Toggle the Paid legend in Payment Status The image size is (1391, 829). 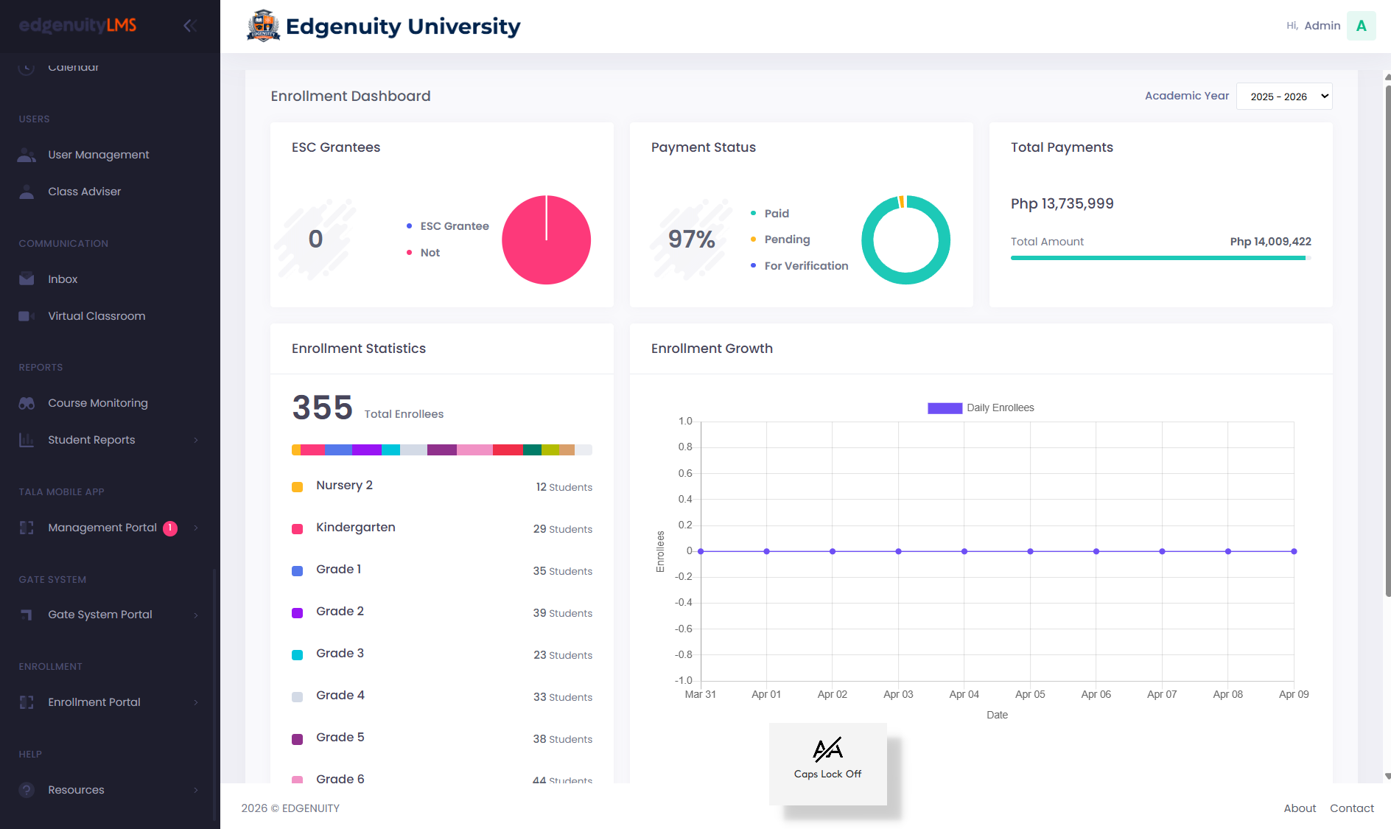tap(771, 213)
